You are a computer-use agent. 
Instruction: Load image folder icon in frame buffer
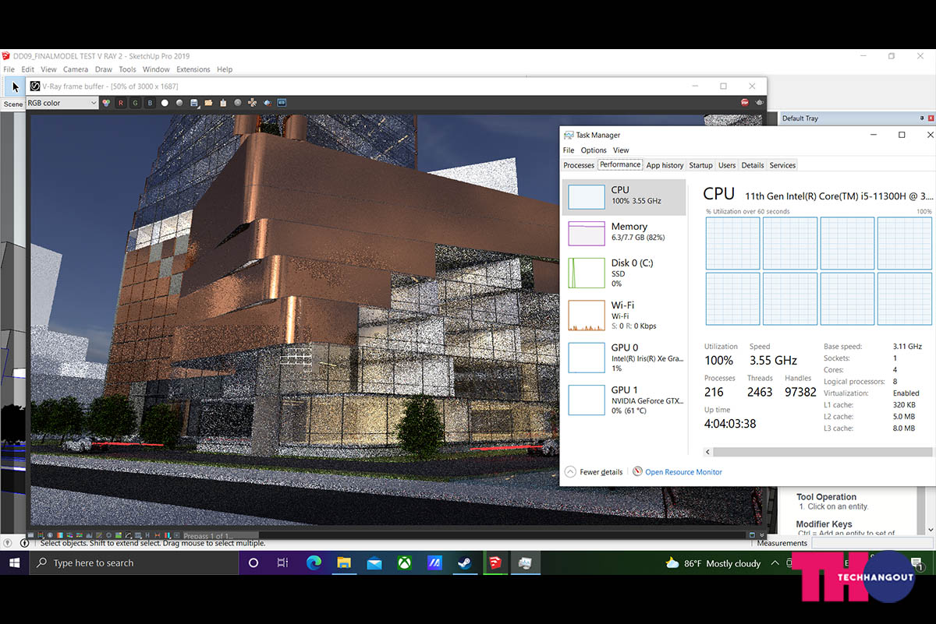pos(208,103)
